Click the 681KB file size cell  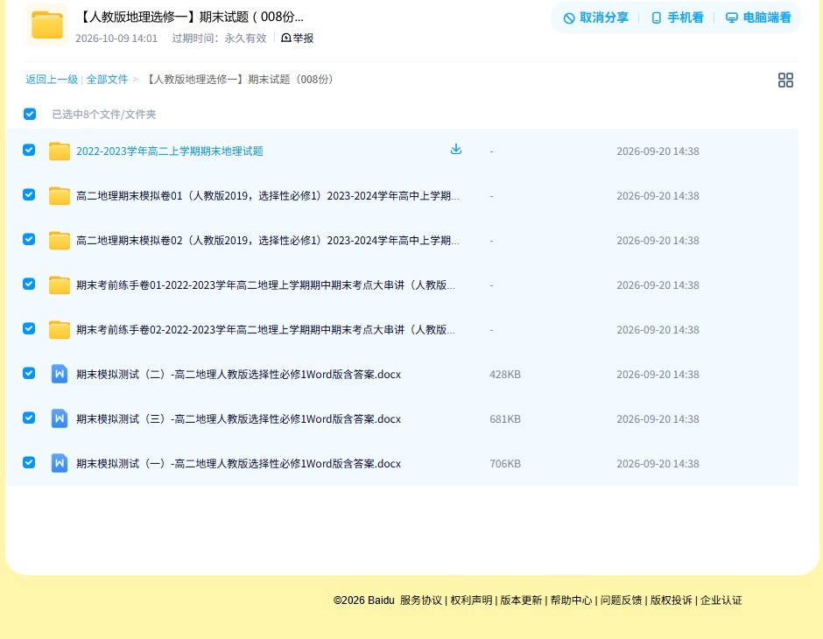[505, 418]
